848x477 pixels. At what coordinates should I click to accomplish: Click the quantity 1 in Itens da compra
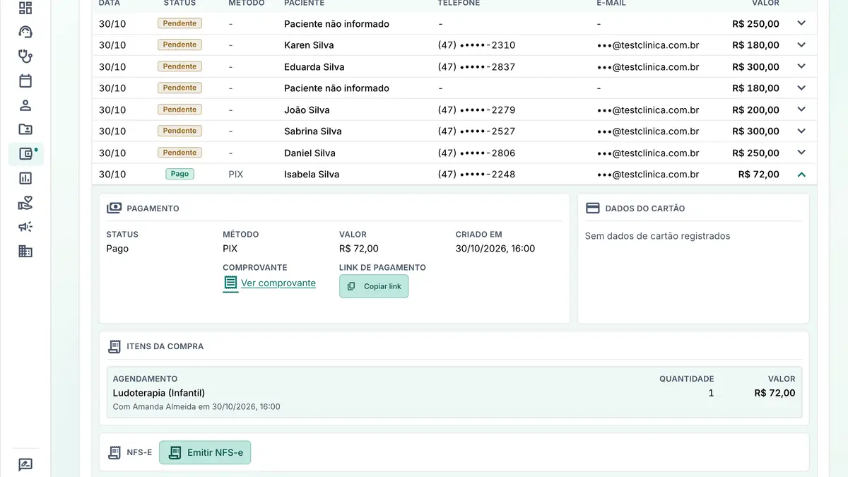[711, 393]
